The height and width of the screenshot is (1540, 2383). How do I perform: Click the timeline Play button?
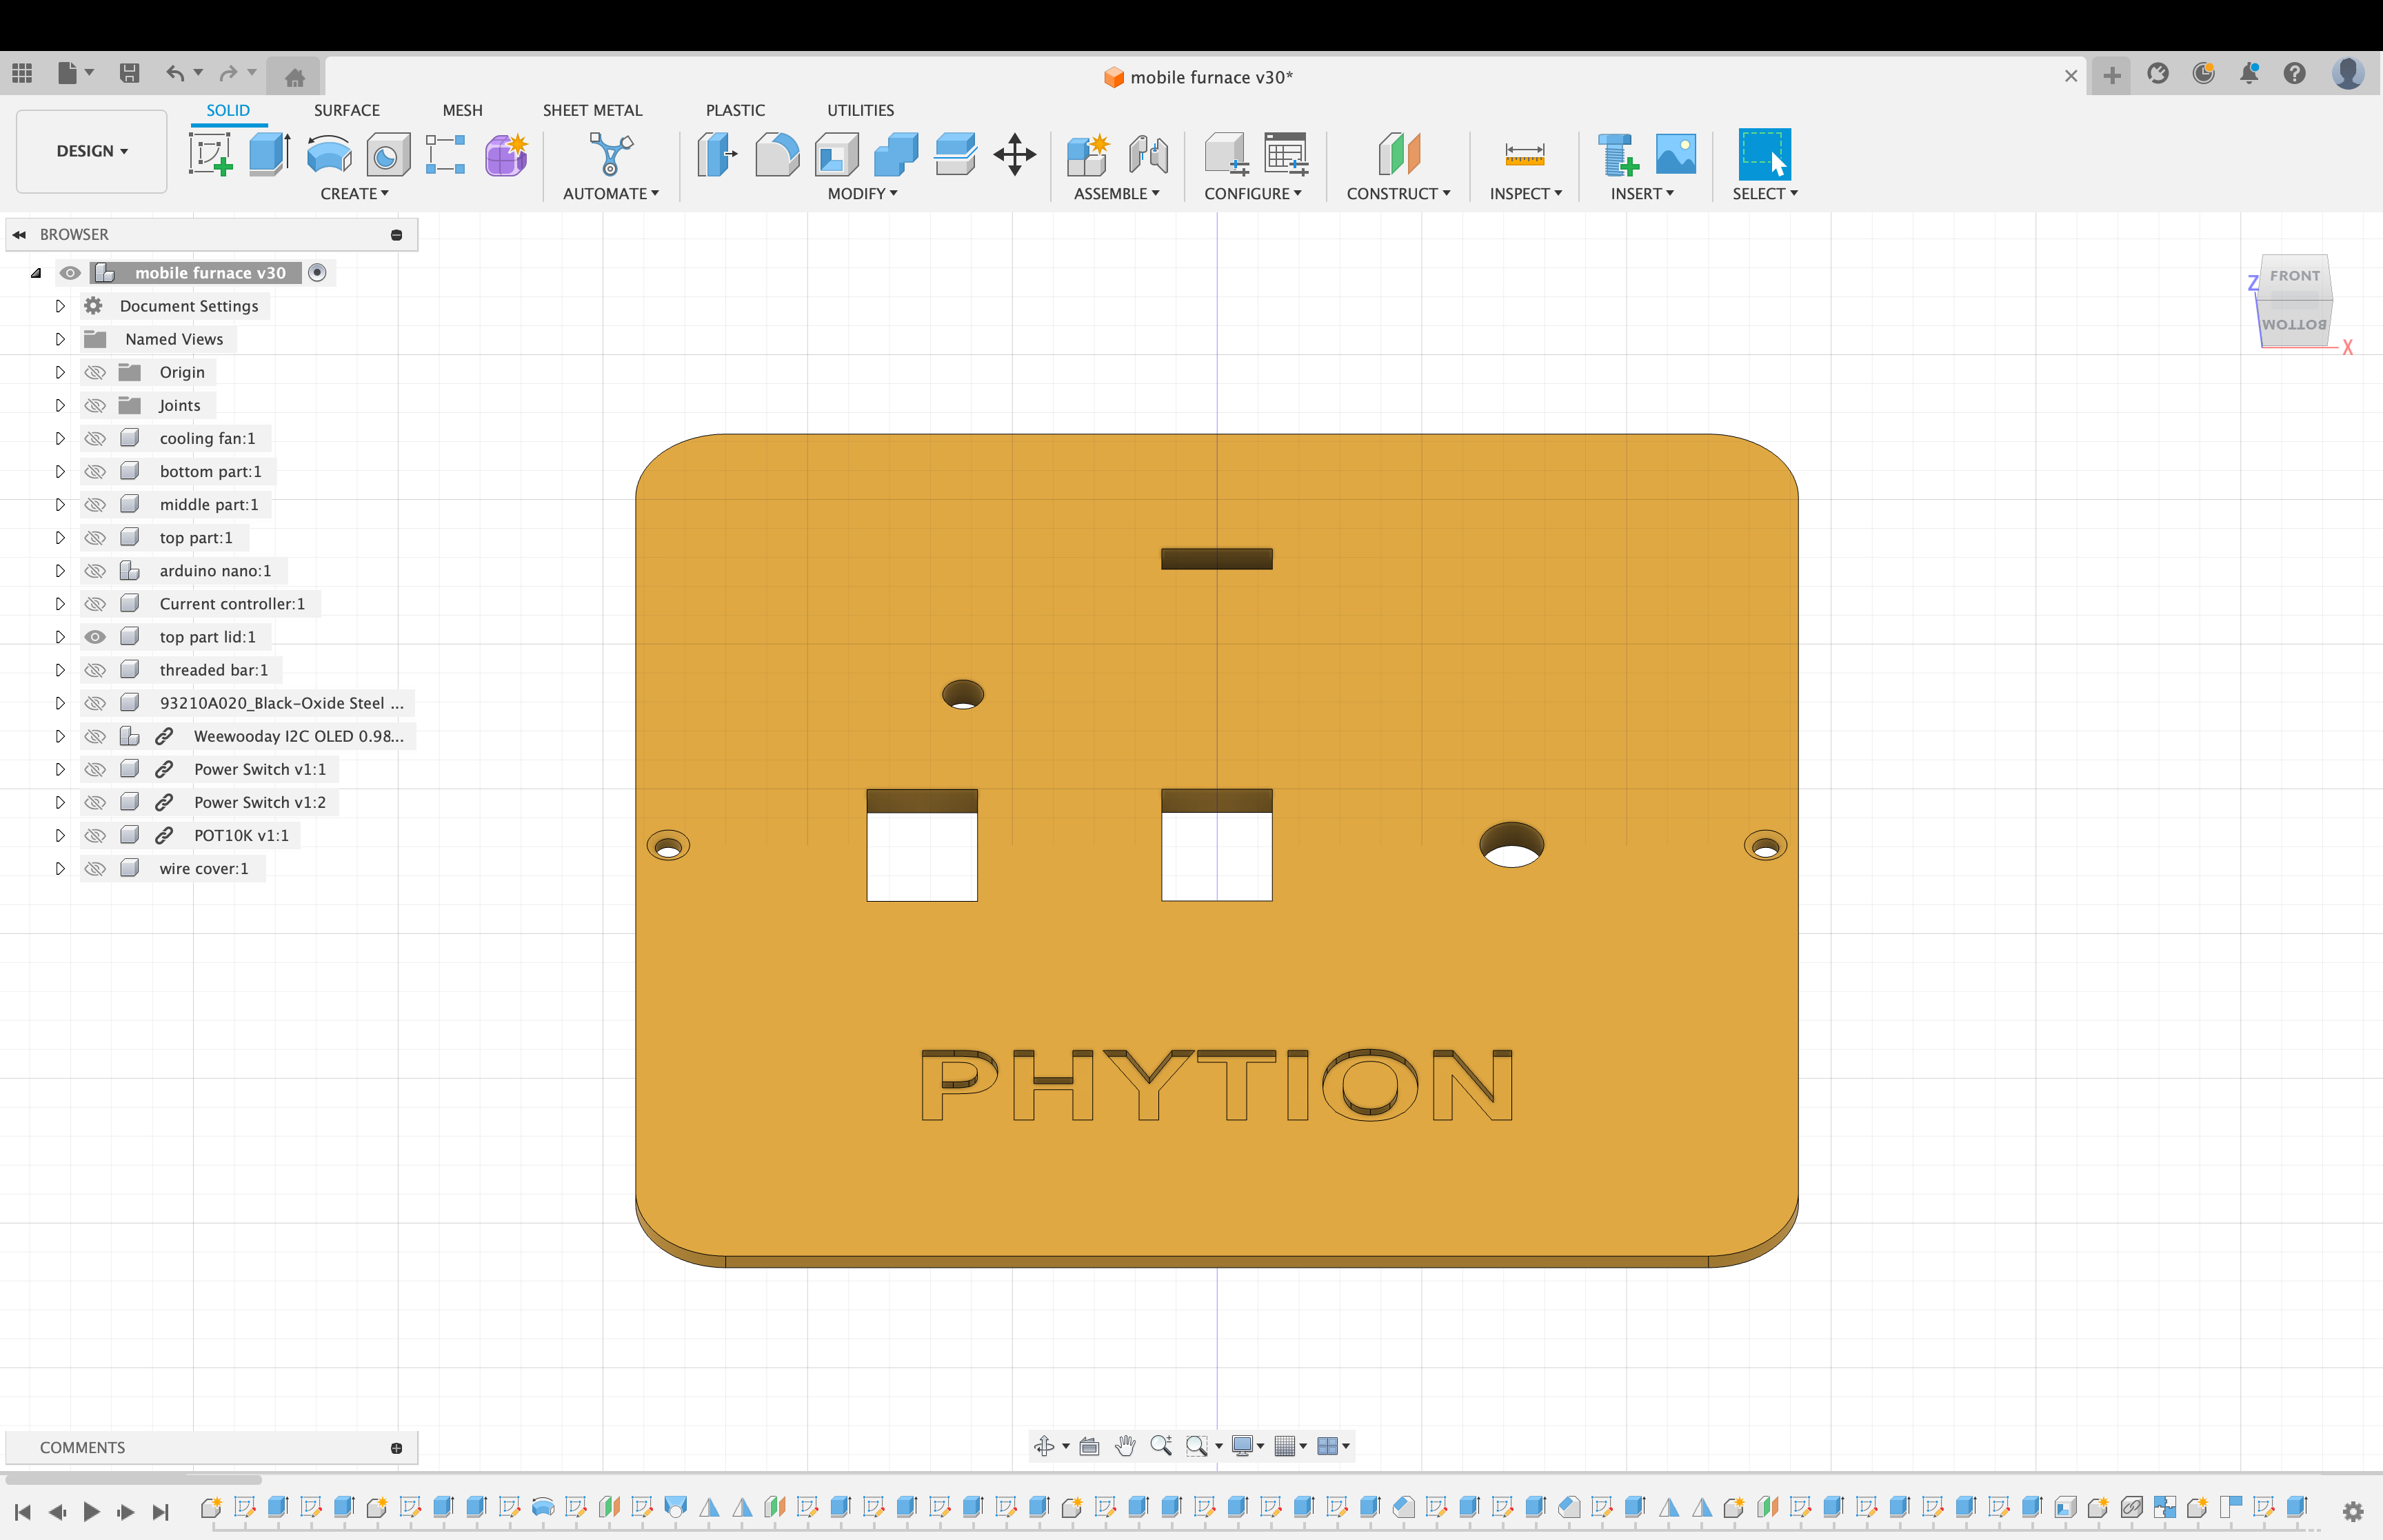coord(91,1511)
